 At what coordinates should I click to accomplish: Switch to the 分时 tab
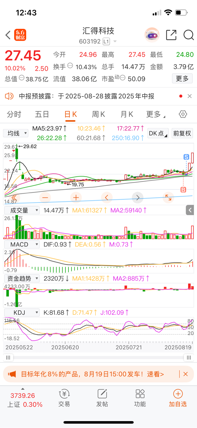click(14, 114)
